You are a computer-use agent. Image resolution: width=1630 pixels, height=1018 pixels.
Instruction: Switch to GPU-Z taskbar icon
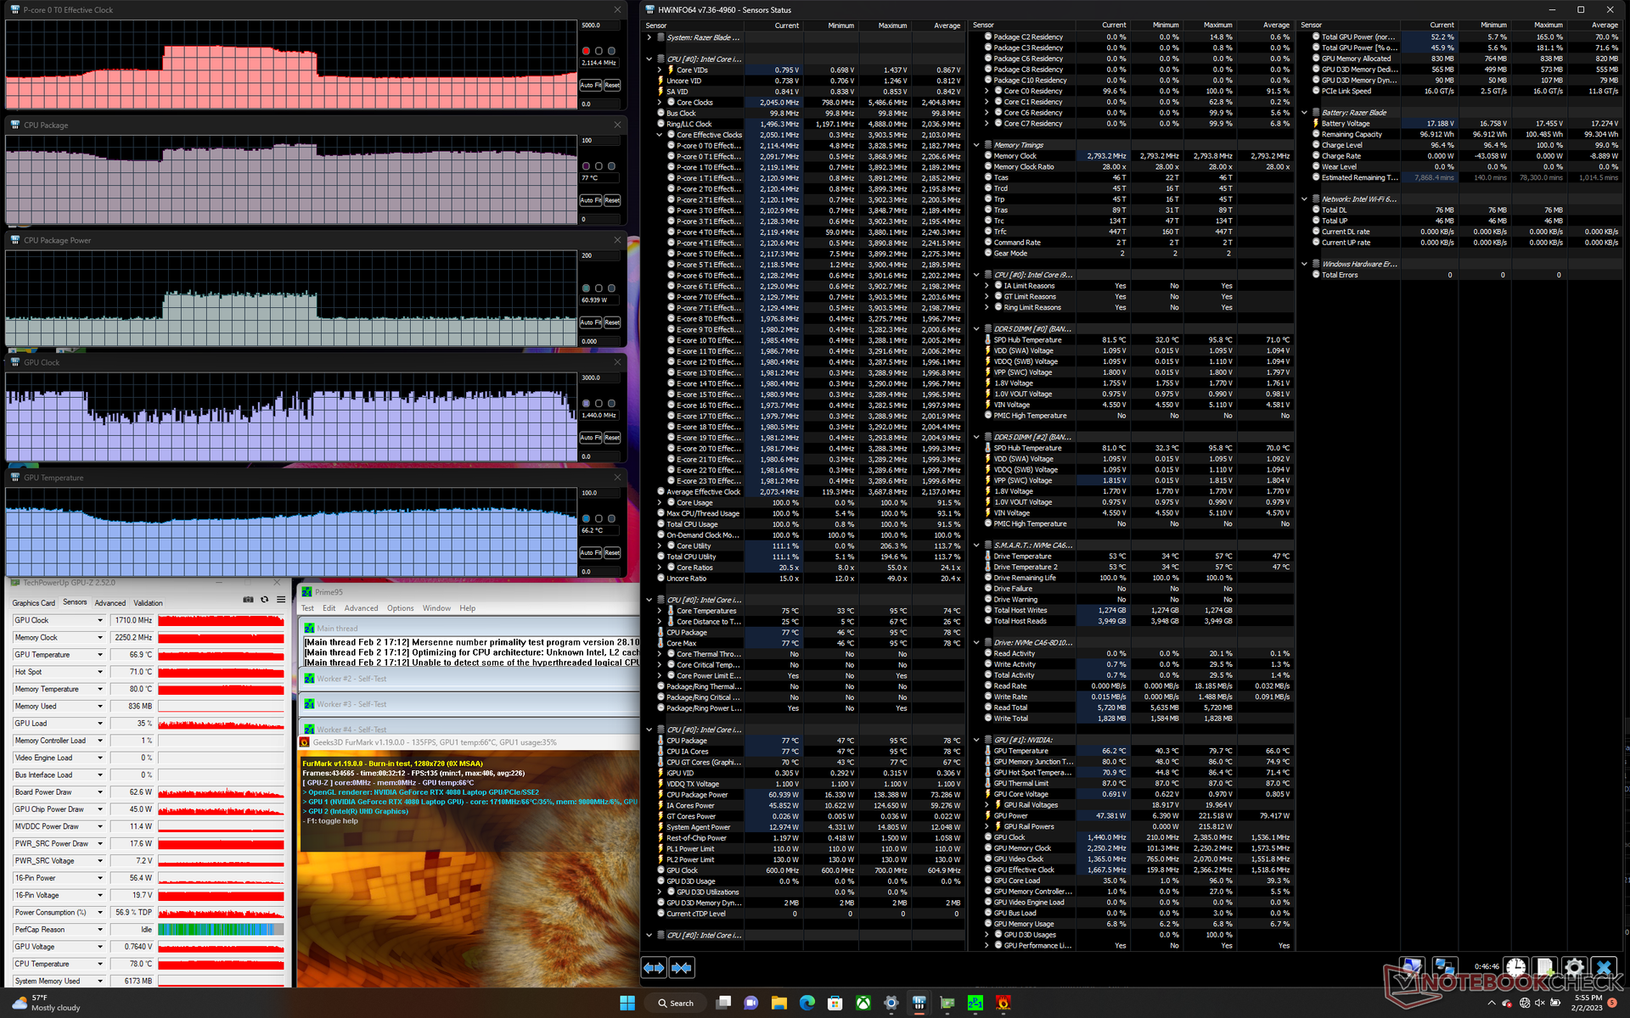click(x=947, y=1003)
